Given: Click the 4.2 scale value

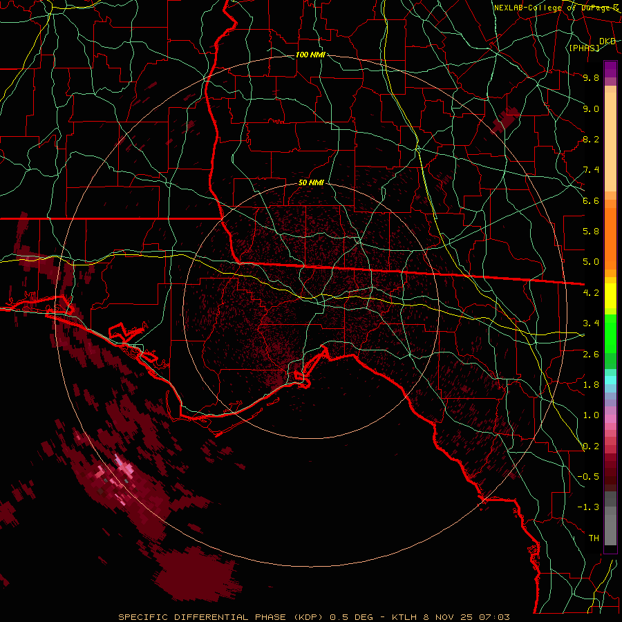Looking at the screenshot, I should [x=591, y=293].
